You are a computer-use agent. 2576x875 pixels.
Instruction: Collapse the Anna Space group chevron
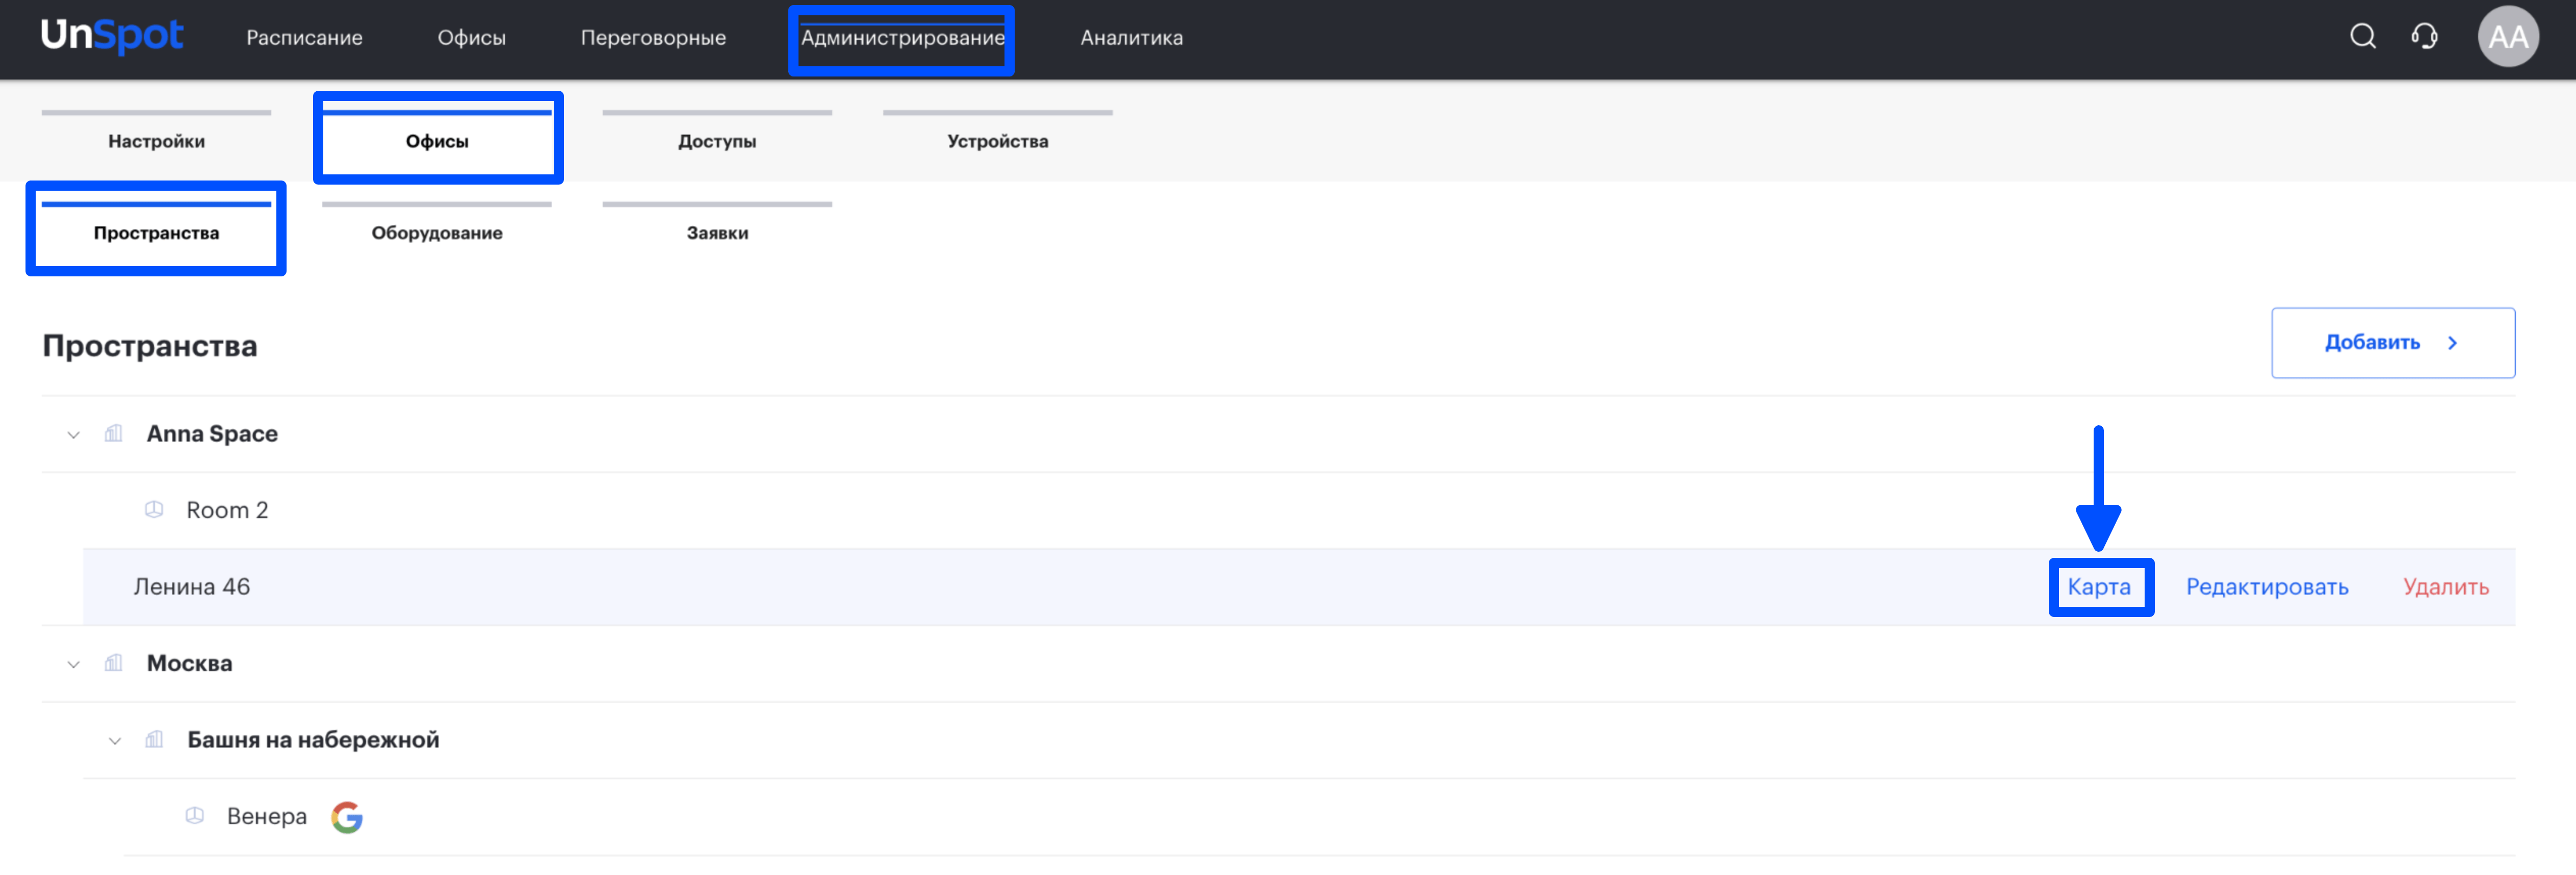(73, 435)
